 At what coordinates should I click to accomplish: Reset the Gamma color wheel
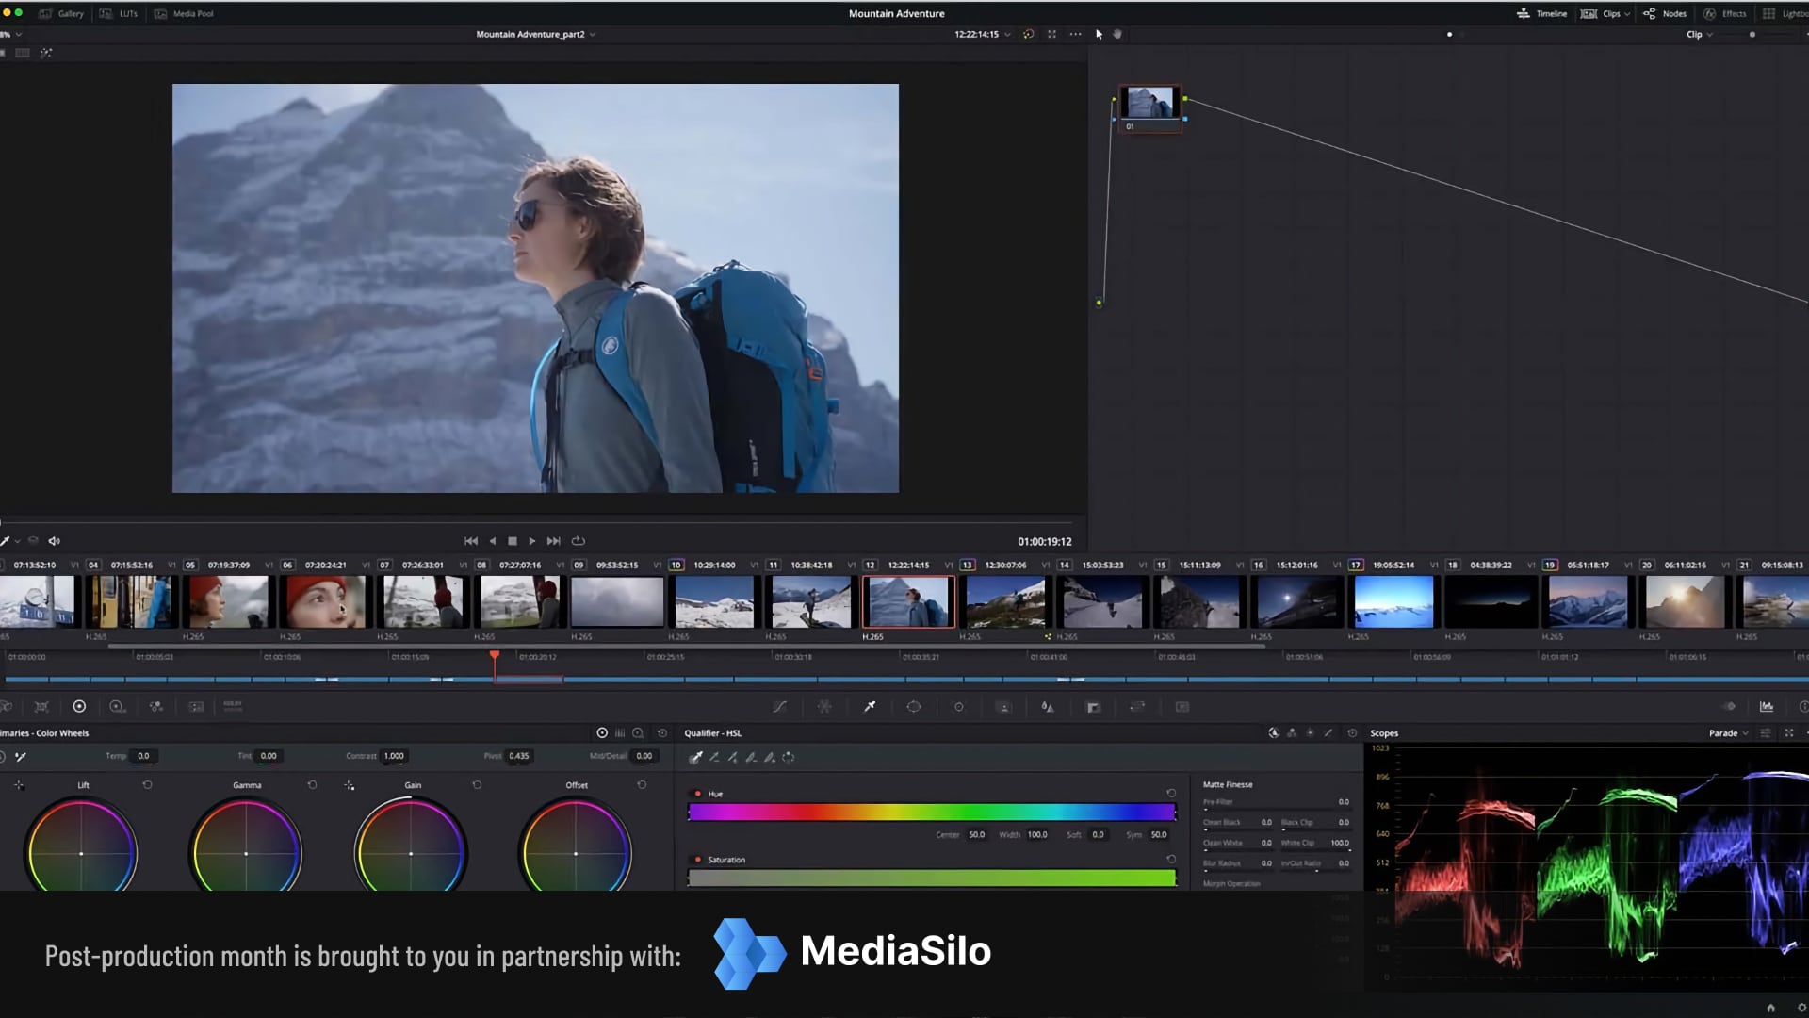(x=312, y=785)
